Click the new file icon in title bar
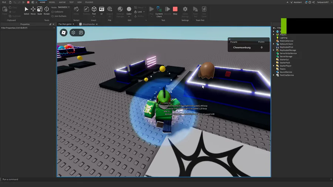Image resolution: width=333 pixels, height=187 pixels. [10, 2]
